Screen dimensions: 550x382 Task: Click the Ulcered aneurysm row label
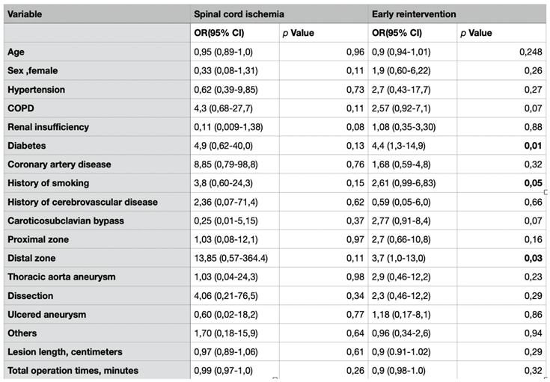tap(46, 314)
